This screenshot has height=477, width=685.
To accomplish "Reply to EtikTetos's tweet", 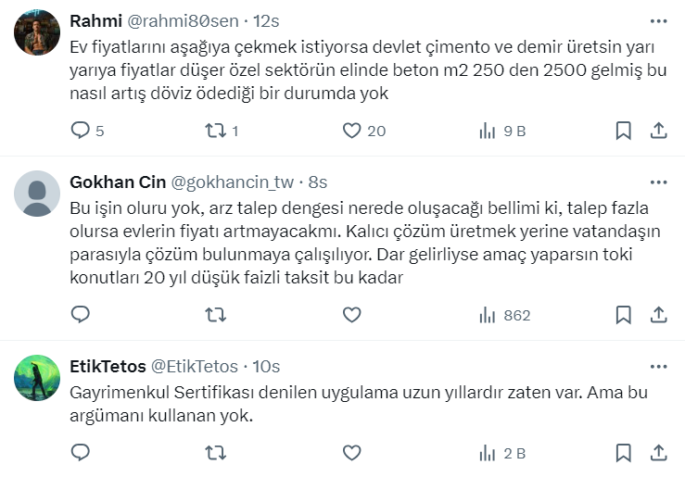I will click(81, 452).
